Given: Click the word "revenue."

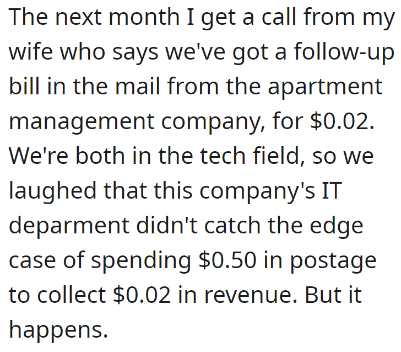Looking at the screenshot, I should coord(251,295).
